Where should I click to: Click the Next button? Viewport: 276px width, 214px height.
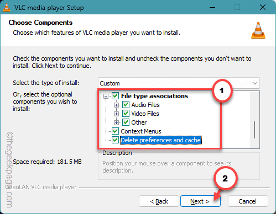pyautogui.click(x=200, y=201)
